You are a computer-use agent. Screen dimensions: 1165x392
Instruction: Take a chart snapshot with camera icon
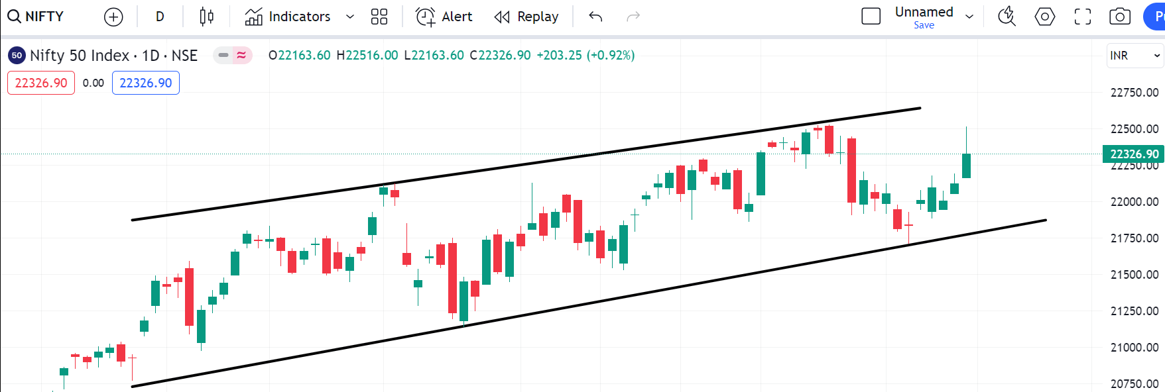pyautogui.click(x=1120, y=17)
